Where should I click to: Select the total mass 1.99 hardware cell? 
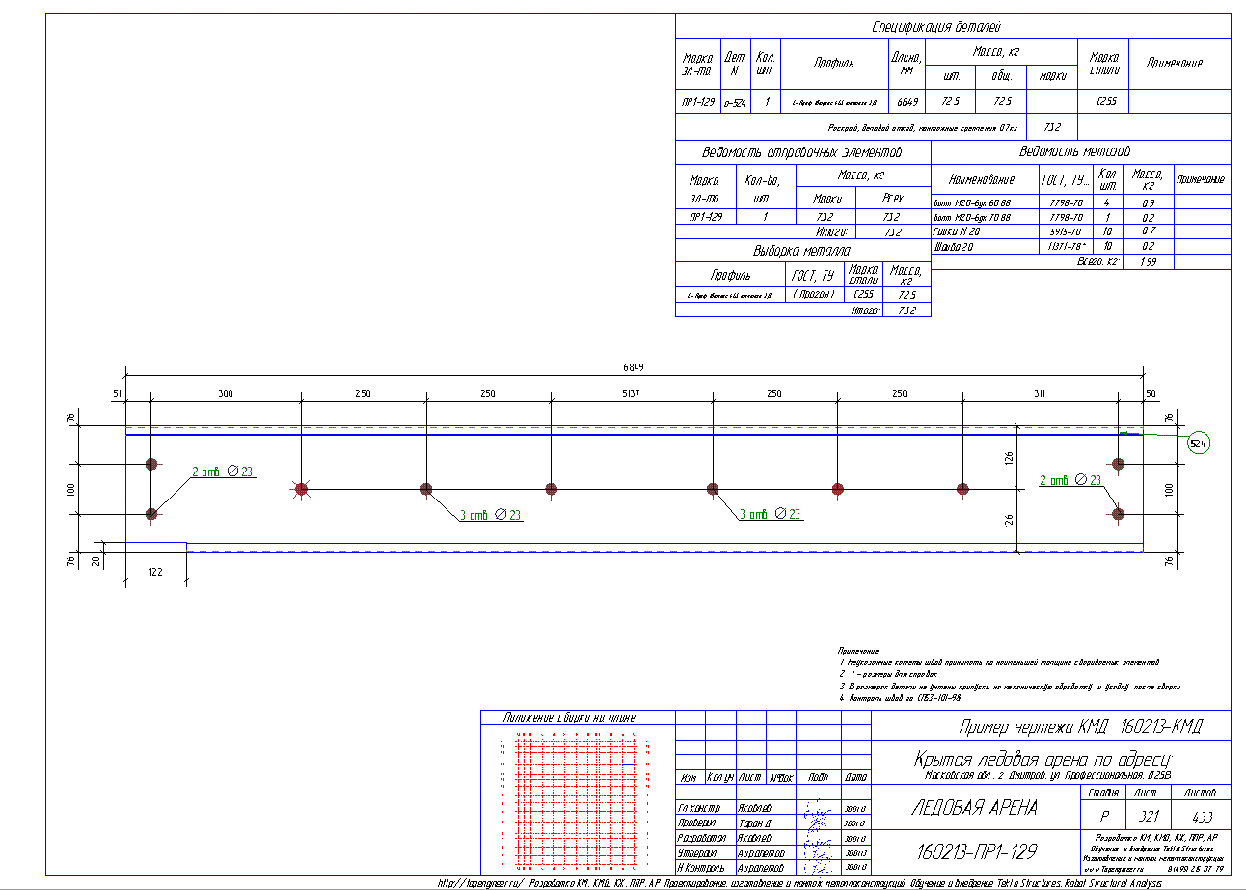point(1147,261)
